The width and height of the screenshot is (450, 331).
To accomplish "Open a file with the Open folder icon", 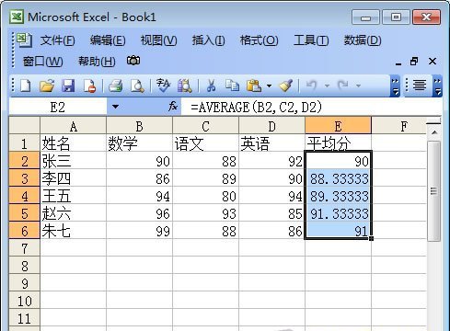I will [47, 86].
